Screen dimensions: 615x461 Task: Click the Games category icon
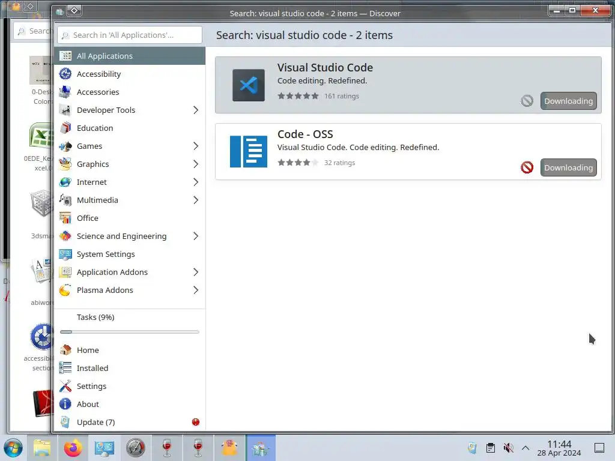point(65,146)
